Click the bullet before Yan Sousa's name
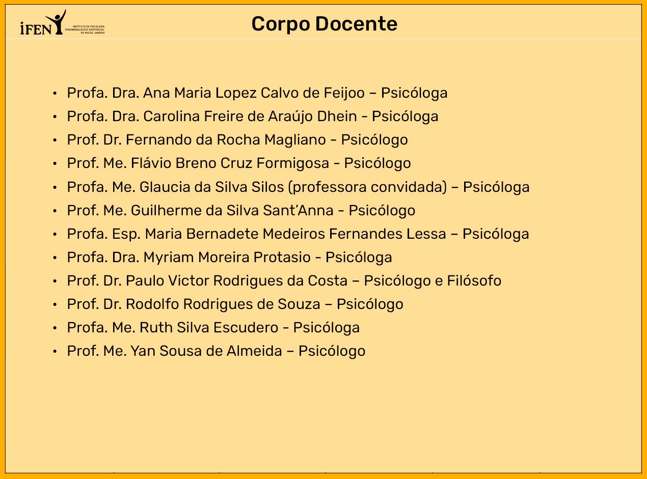This screenshot has height=479, width=647. pyautogui.click(x=54, y=352)
